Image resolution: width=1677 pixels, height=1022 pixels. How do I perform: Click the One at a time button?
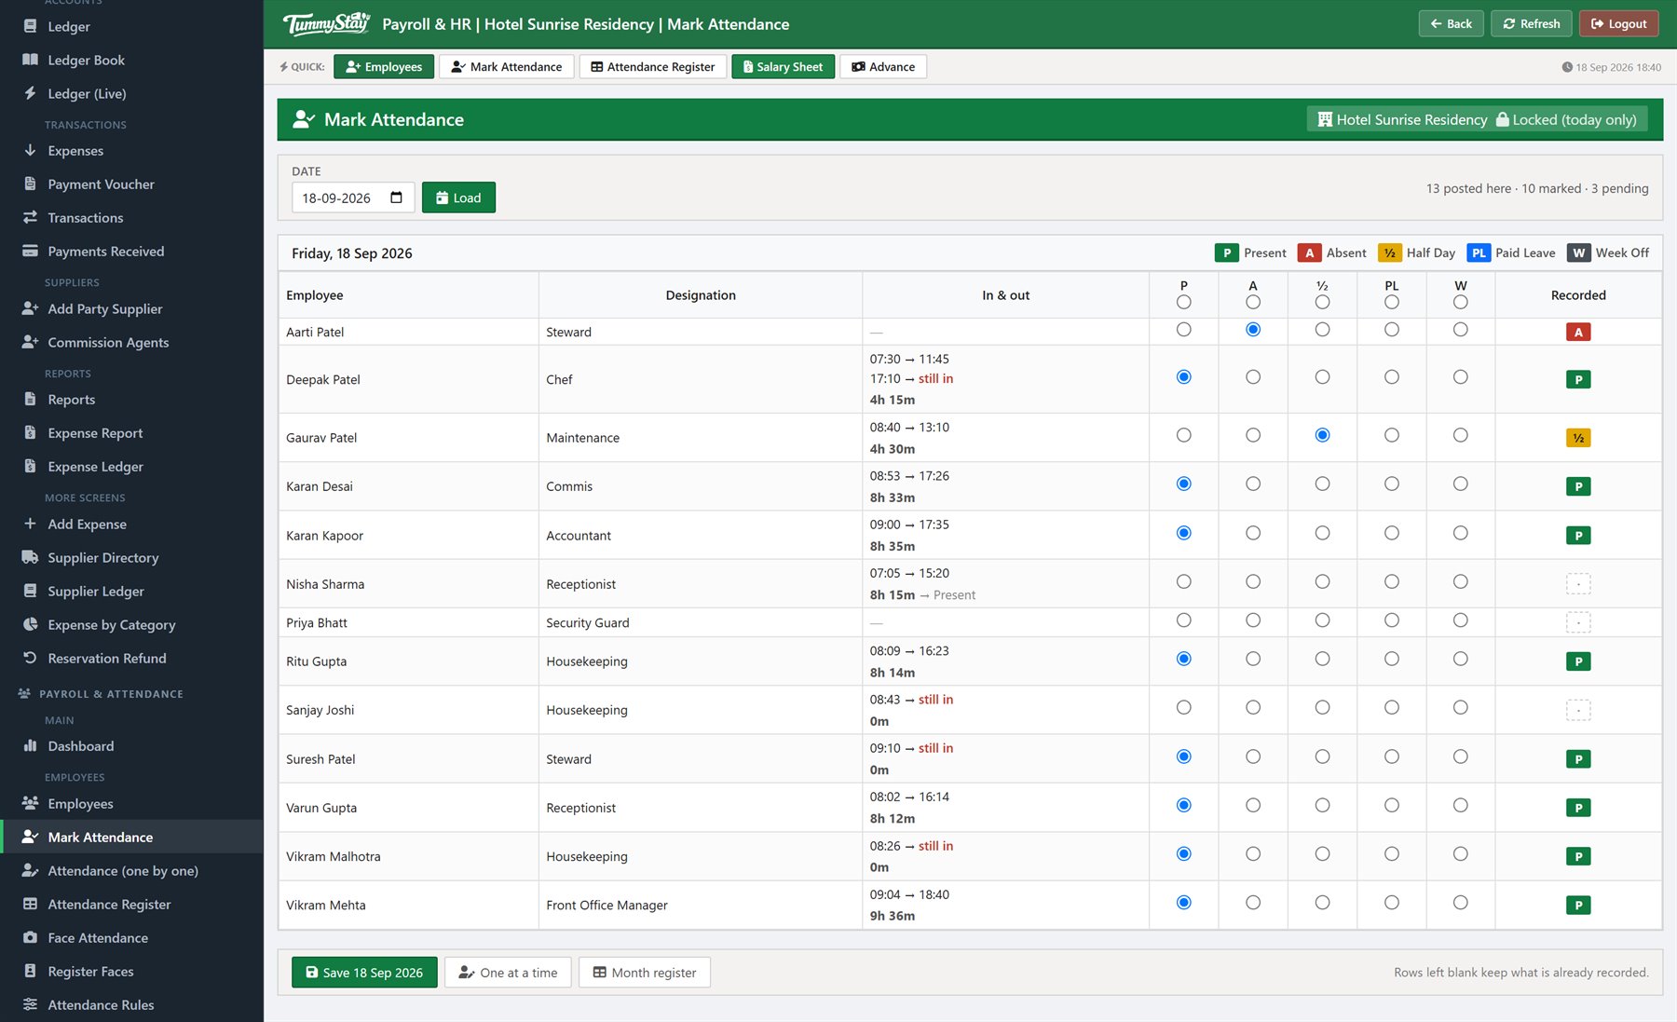tap(508, 973)
